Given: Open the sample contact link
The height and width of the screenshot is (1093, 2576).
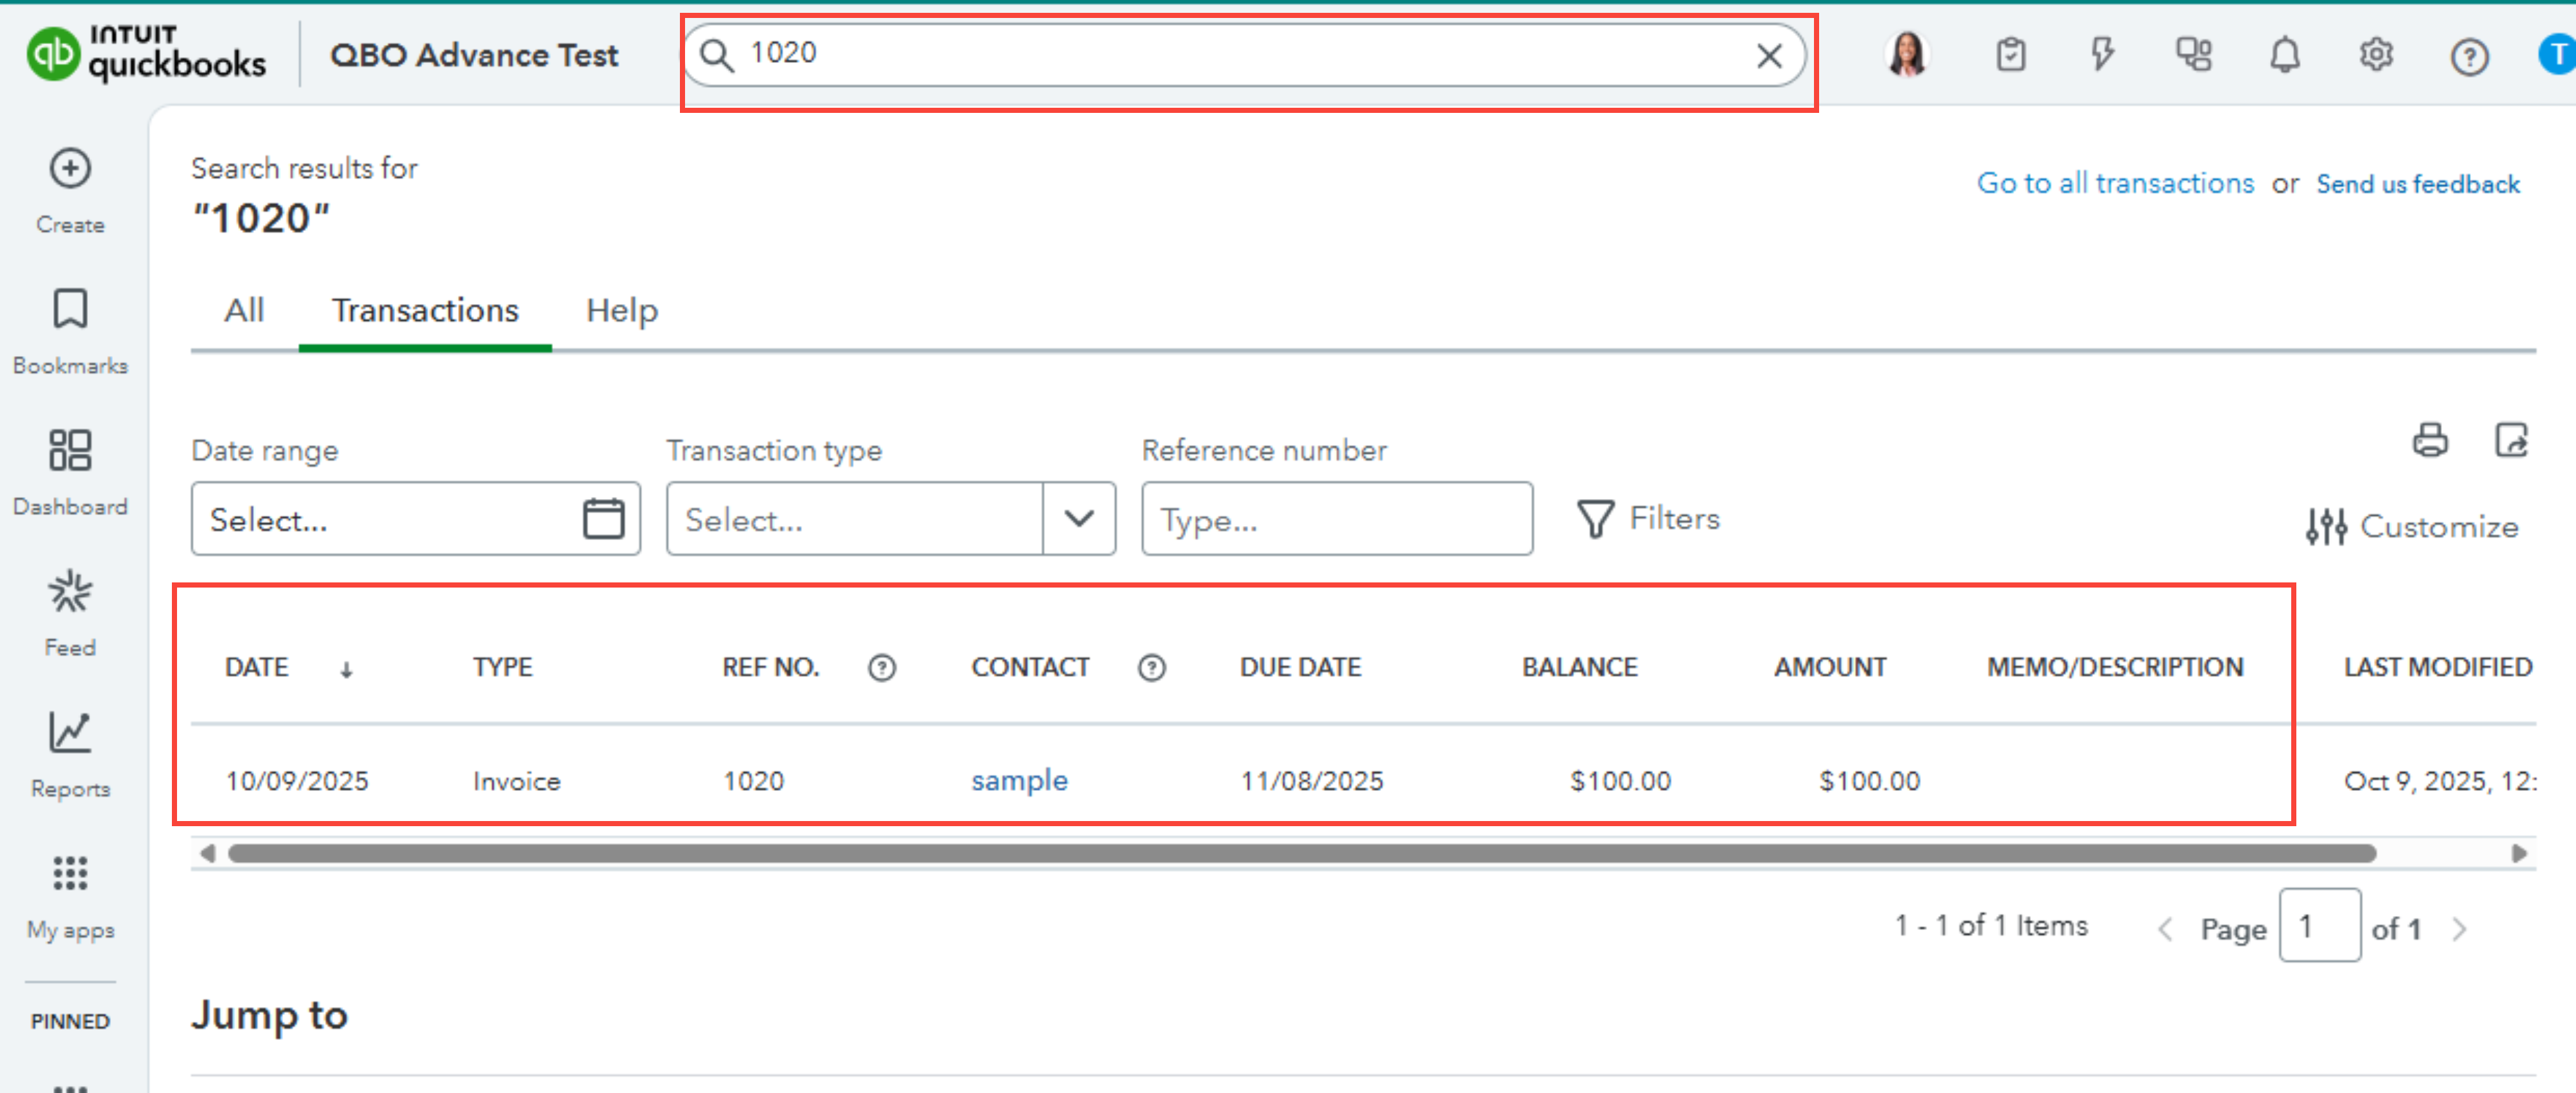Looking at the screenshot, I should [x=1019, y=780].
